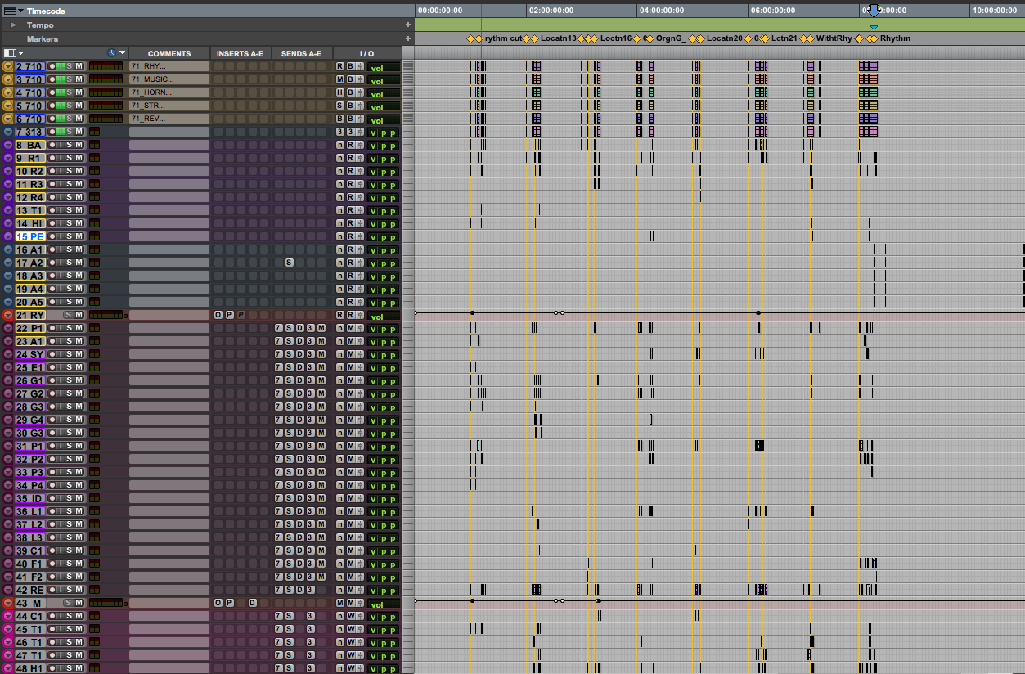This screenshot has height=674, width=1025.
Task: Click the record enable button on track 8 BA
Action: [51, 145]
